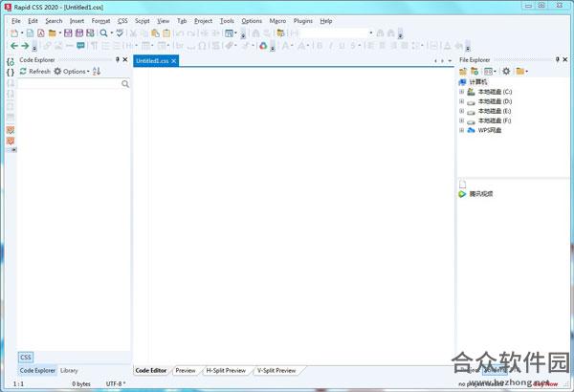Click Refresh in Code Explorer
The height and width of the screenshot is (392, 574).
pos(35,72)
